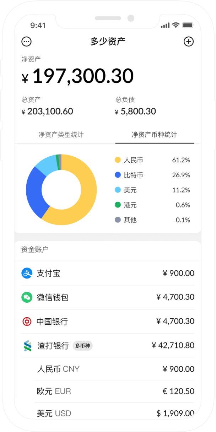Open the more options ellipsis menu
The width and height of the screenshot is (216, 432).
click(x=27, y=42)
